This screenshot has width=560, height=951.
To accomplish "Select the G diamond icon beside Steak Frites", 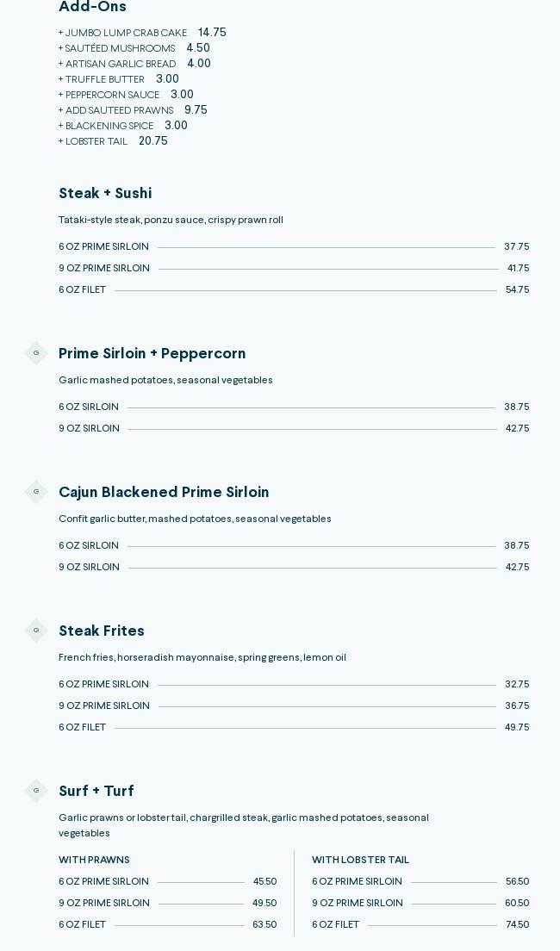I will pyautogui.click(x=36, y=631).
